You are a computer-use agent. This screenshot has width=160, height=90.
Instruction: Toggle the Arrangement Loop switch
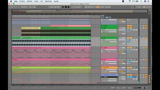click(98, 7)
